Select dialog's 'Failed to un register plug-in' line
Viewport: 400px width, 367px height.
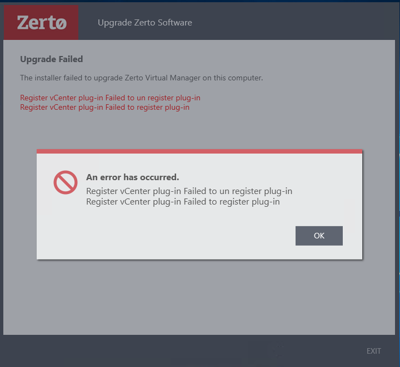coord(189,191)
